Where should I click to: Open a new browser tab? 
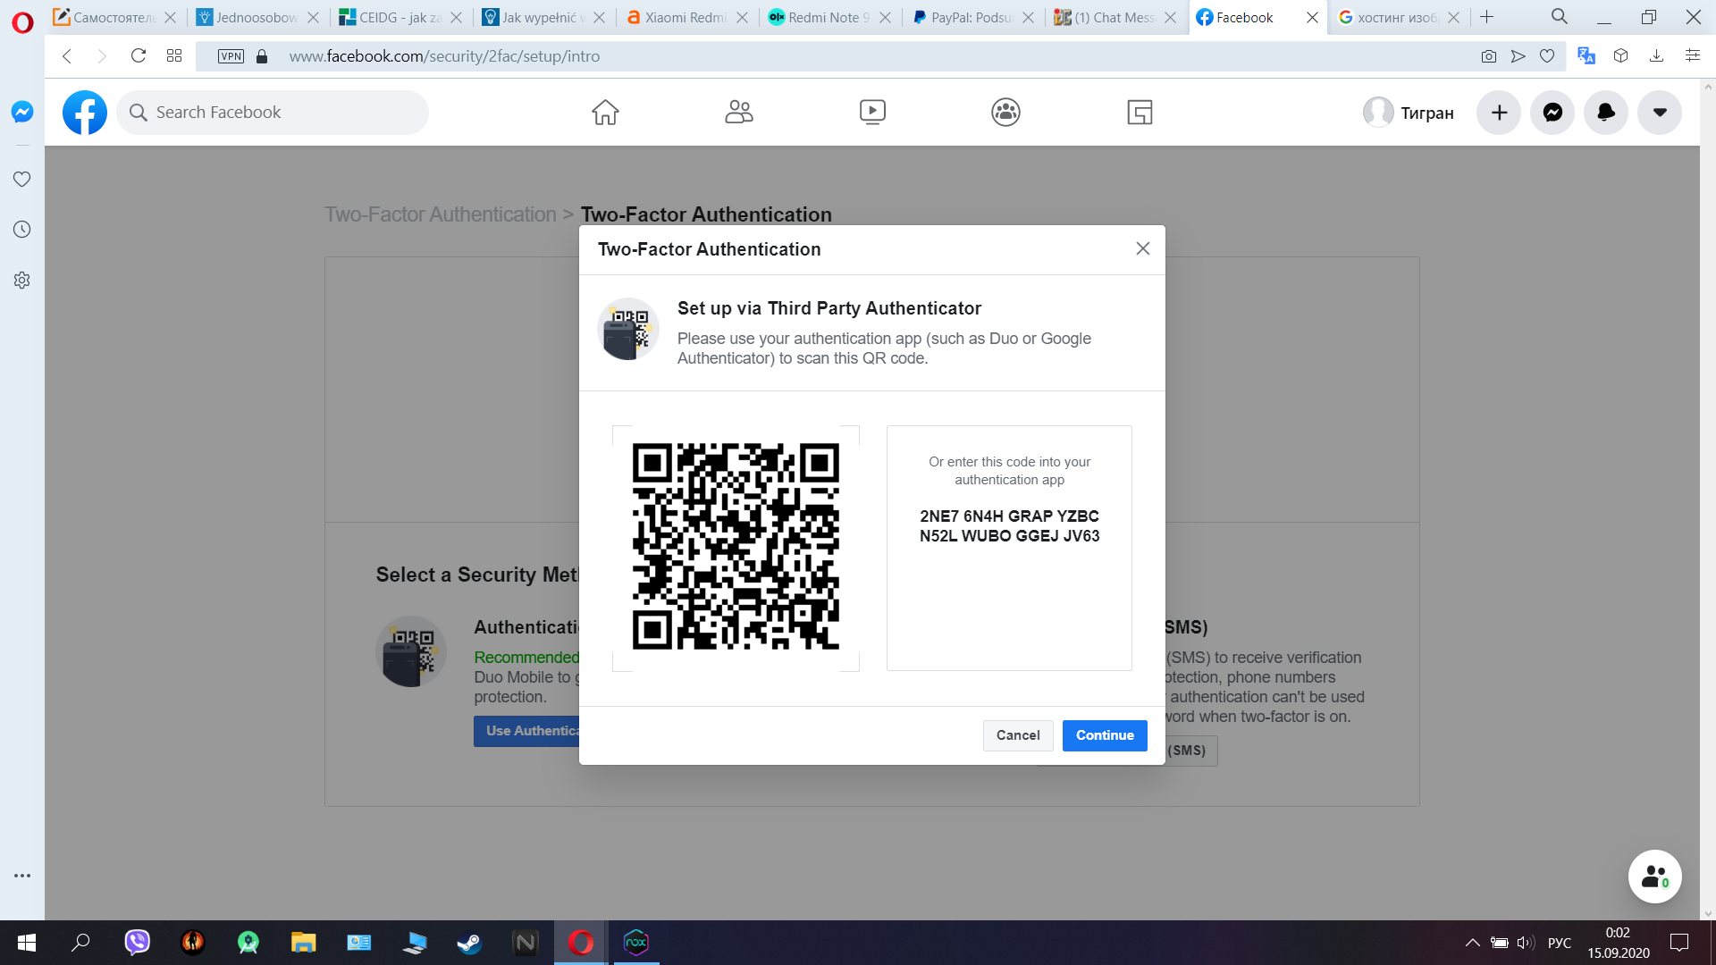(1486, 17)
